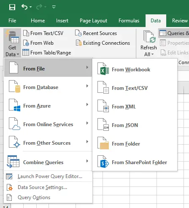Click the From Online Services cloud icon
Image resolution: width=189 pixels, height=208 pixels.
tap(16, 127)
